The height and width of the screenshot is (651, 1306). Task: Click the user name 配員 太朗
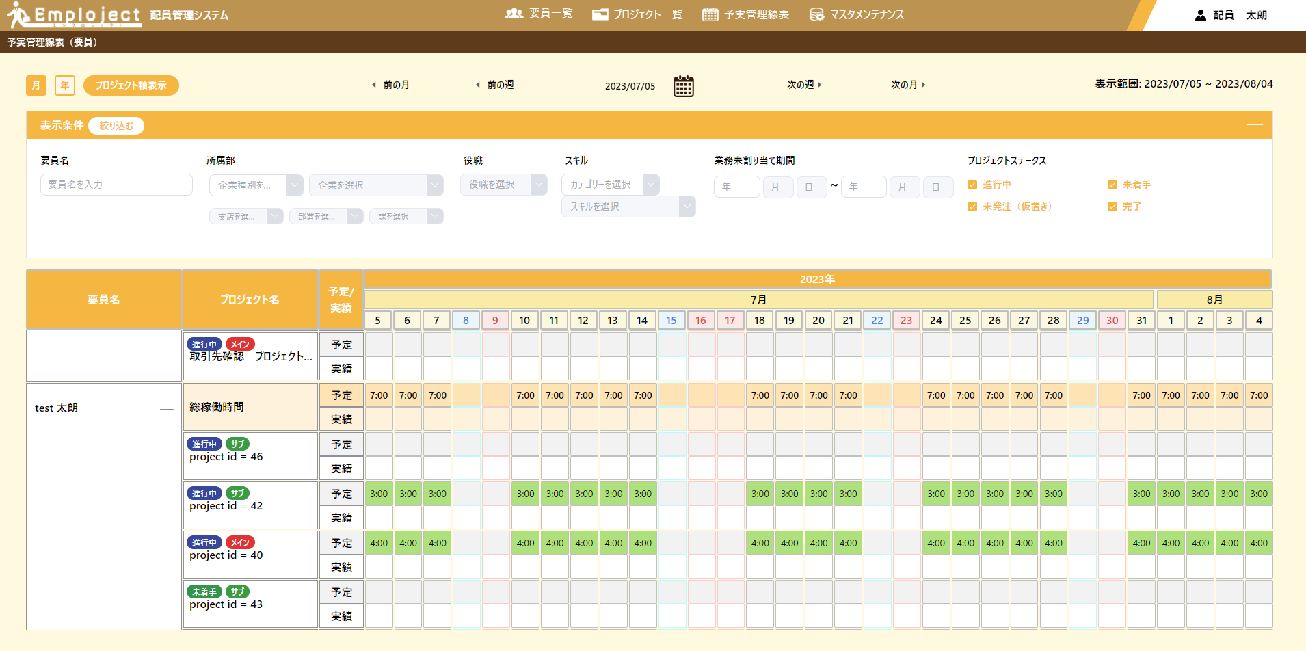click(1240, 15)
